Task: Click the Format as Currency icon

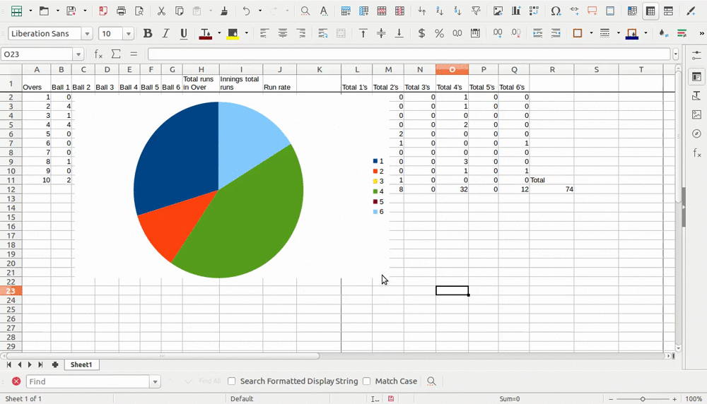Action: pyautogui.click(x=421, y=33)
